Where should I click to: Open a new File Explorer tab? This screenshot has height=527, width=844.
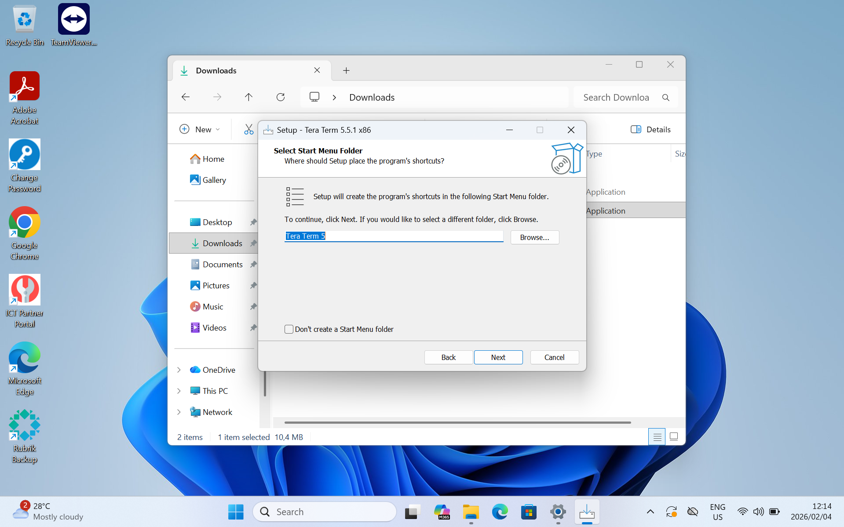click(346, 71)
